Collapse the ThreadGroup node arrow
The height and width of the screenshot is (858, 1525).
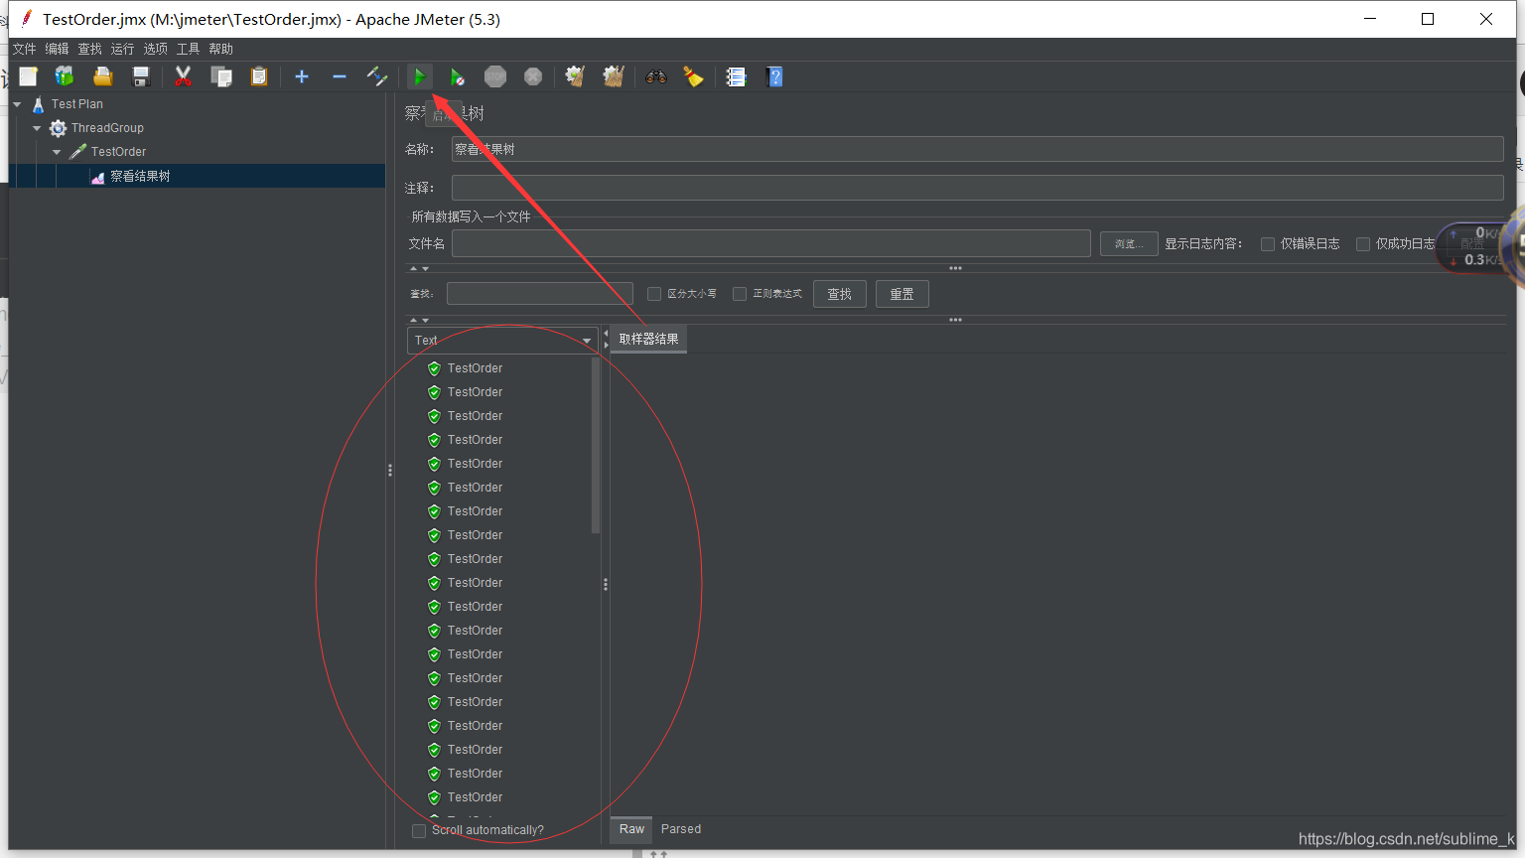[x=37, y=128]
